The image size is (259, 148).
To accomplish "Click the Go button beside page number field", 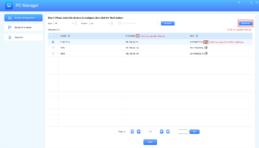I will 194,132.
